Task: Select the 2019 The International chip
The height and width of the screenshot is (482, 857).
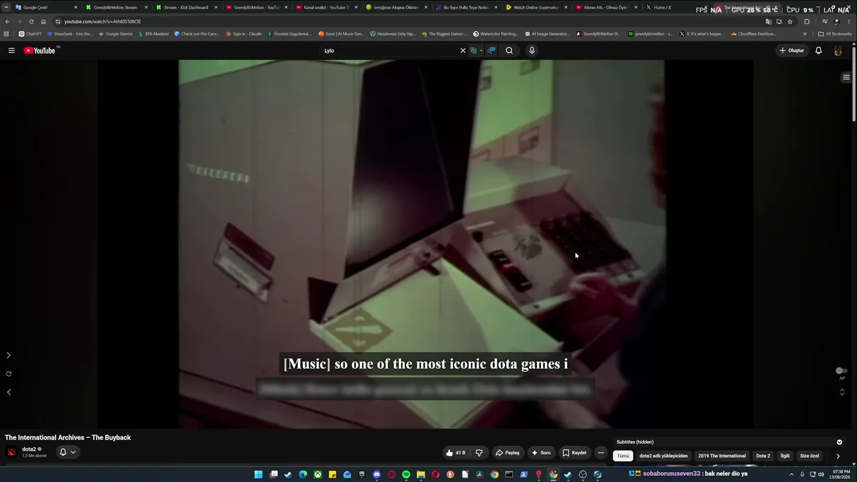Action: click(x=722, y=456)
